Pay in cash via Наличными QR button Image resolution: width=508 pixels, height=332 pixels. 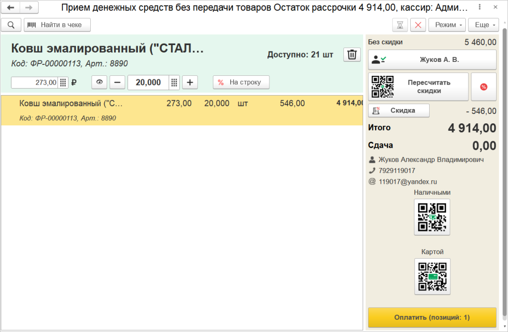tap(432, 217)
